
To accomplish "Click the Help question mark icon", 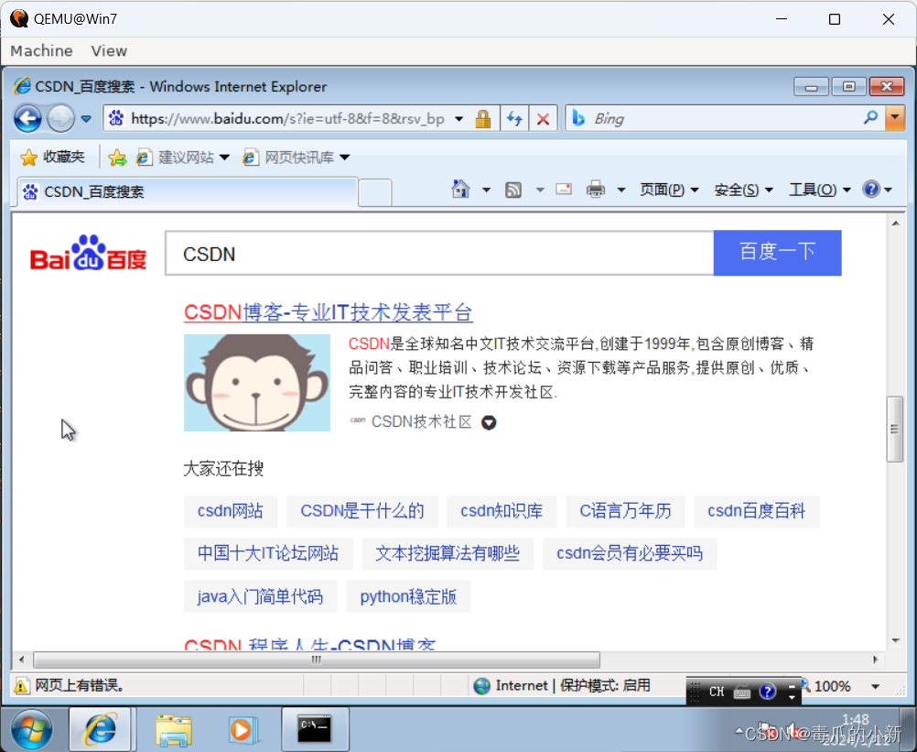I will coord(871,189).
